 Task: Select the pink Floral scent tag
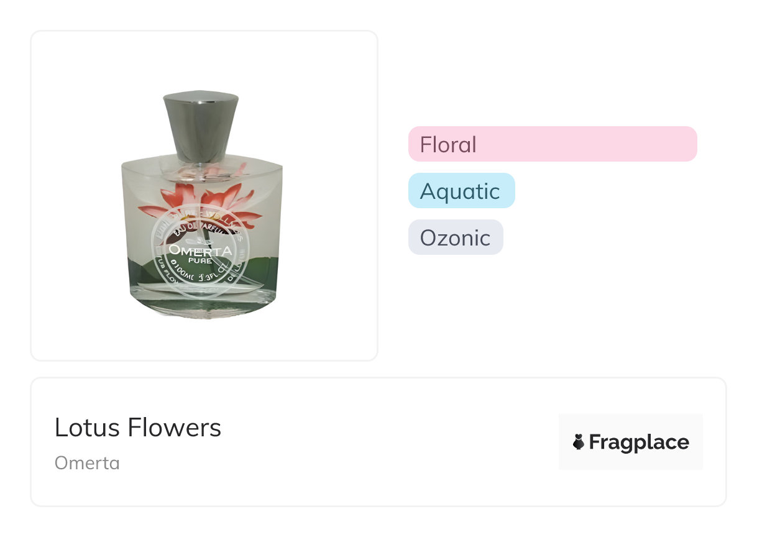552,144
